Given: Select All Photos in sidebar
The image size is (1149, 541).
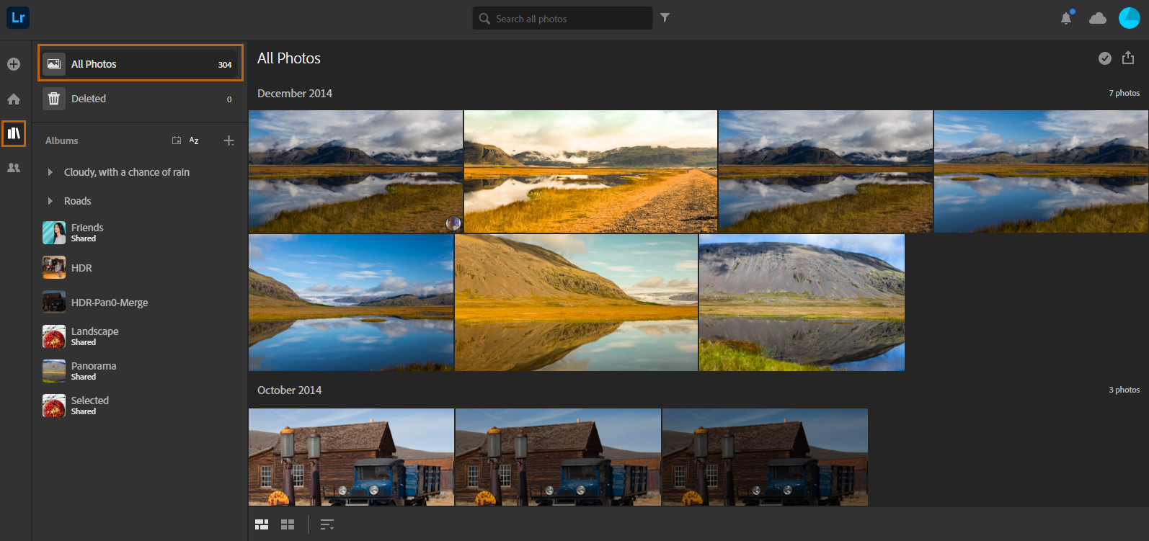Looking at the screenshot, I should coord(141,63).
